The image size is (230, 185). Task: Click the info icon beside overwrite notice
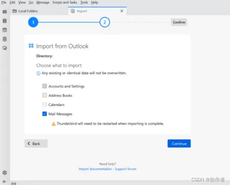(38, 73)
